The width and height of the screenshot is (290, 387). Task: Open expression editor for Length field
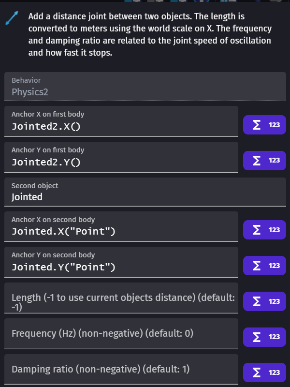[264, 301]
